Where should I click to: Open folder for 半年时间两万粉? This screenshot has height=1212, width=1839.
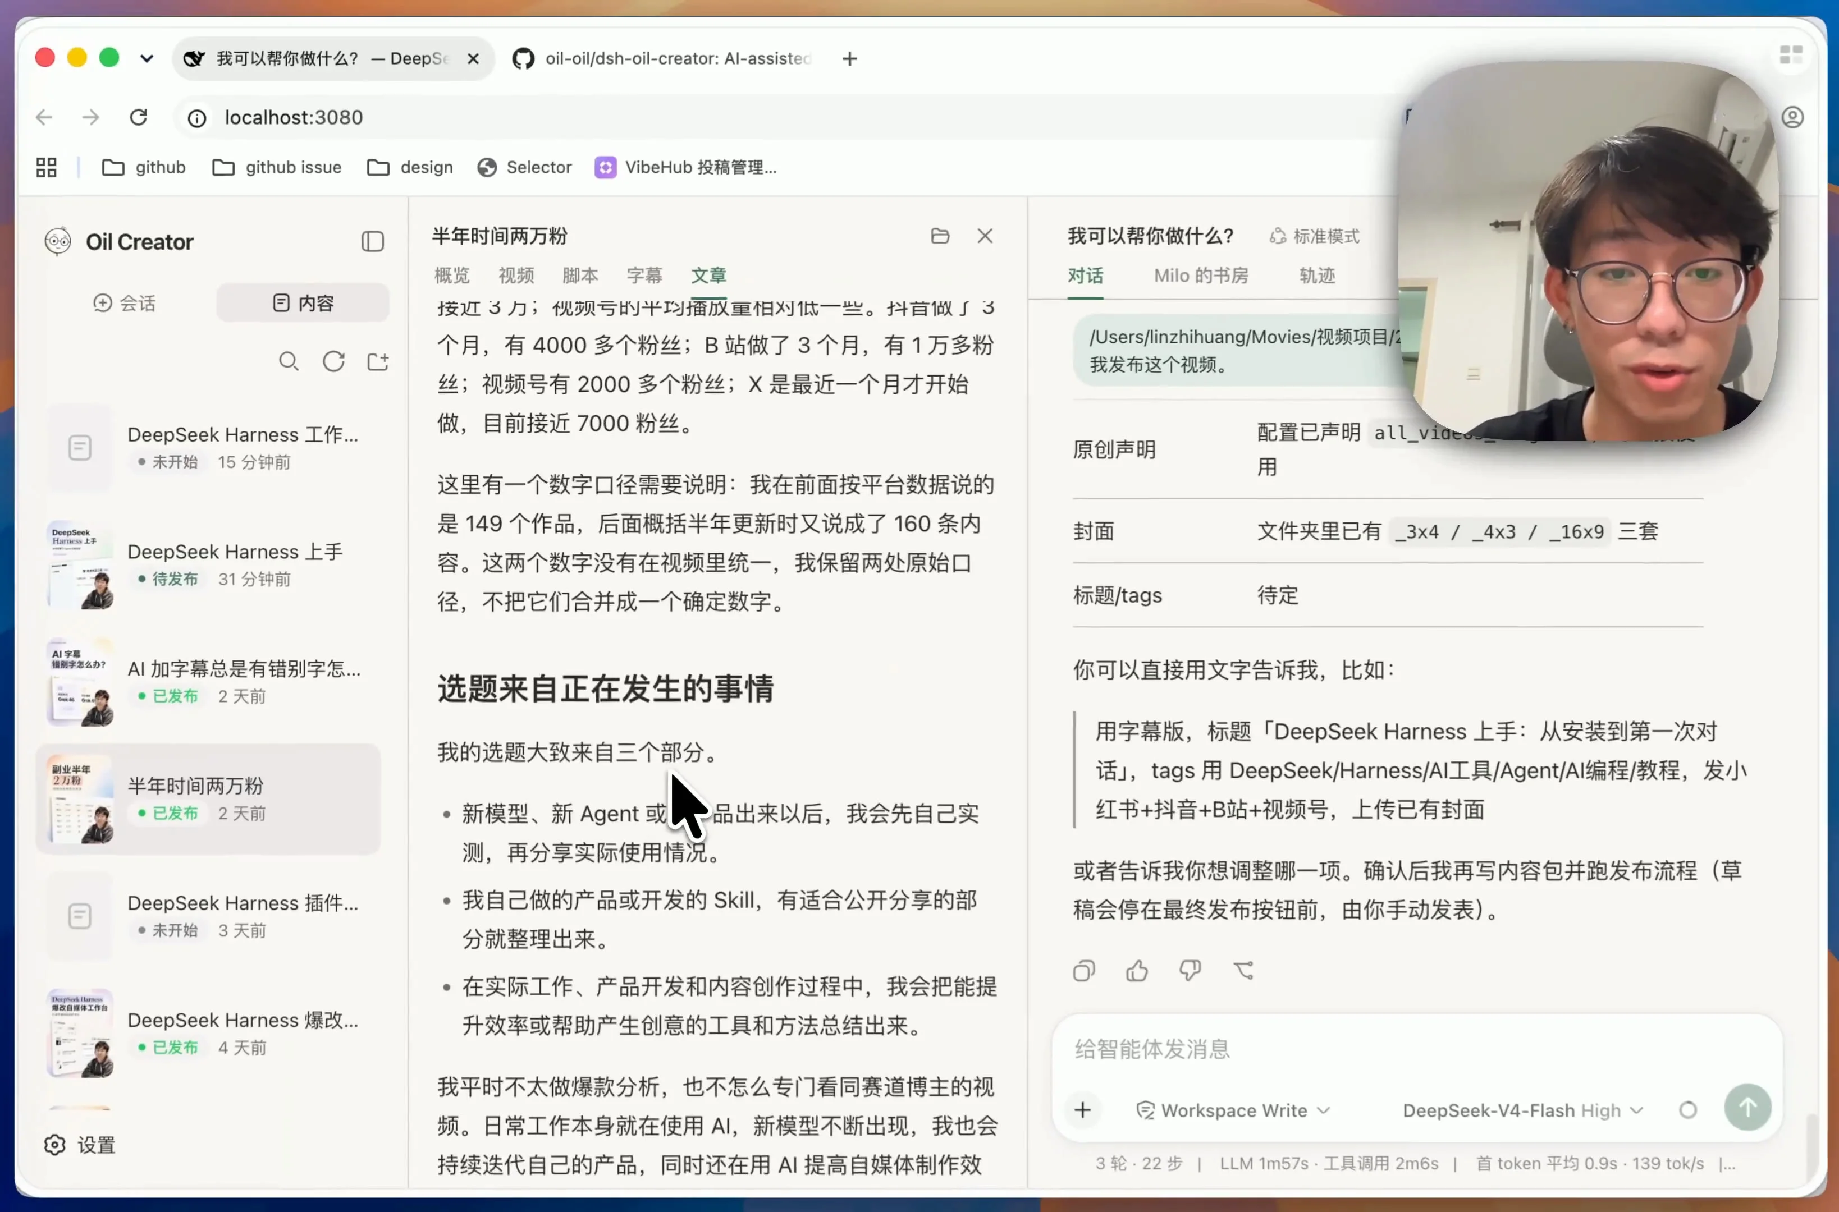point(940,236)
